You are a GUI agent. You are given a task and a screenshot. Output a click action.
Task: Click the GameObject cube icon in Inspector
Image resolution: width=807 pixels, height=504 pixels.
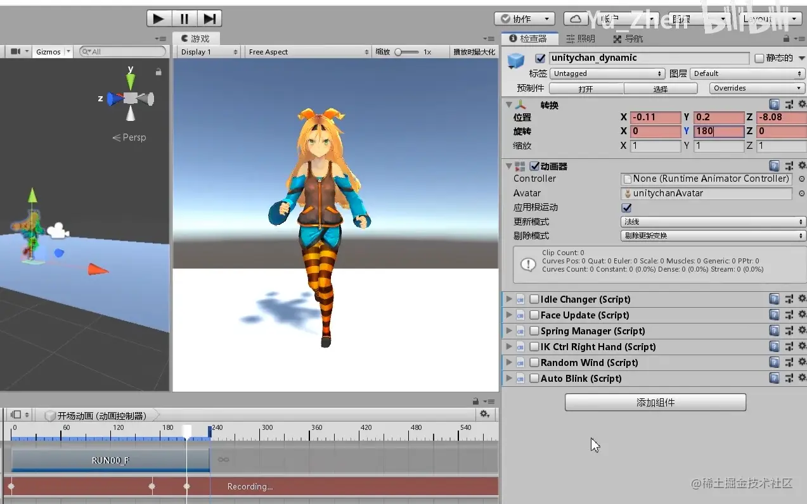click(516, 61)
